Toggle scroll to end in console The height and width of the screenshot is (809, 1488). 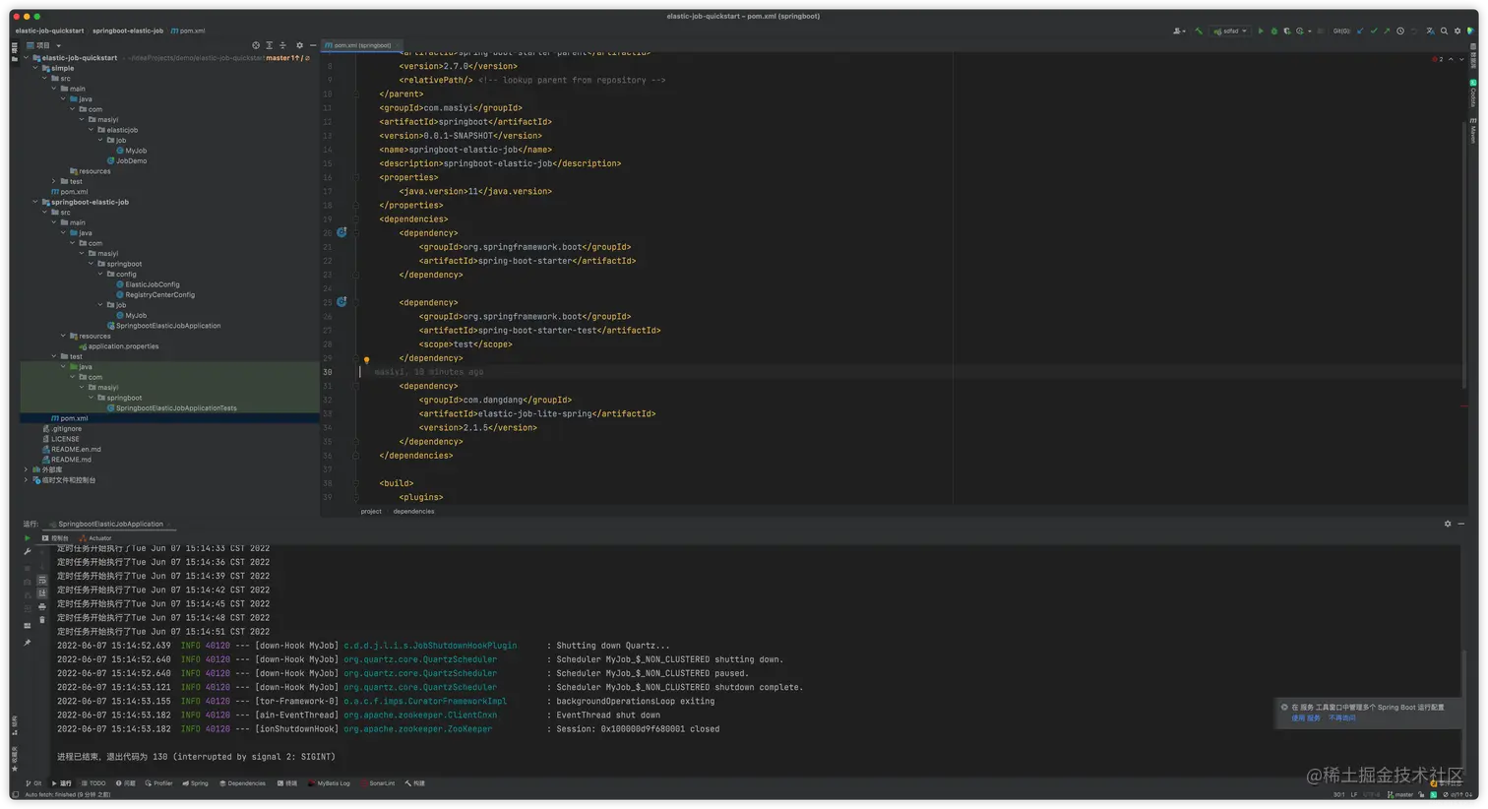42,593
